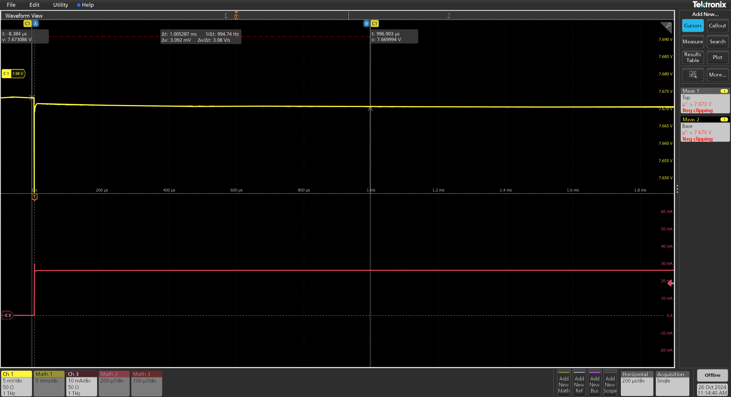Click Add New Ref button
Screen dimensions: 731x397
pos(579,383)
